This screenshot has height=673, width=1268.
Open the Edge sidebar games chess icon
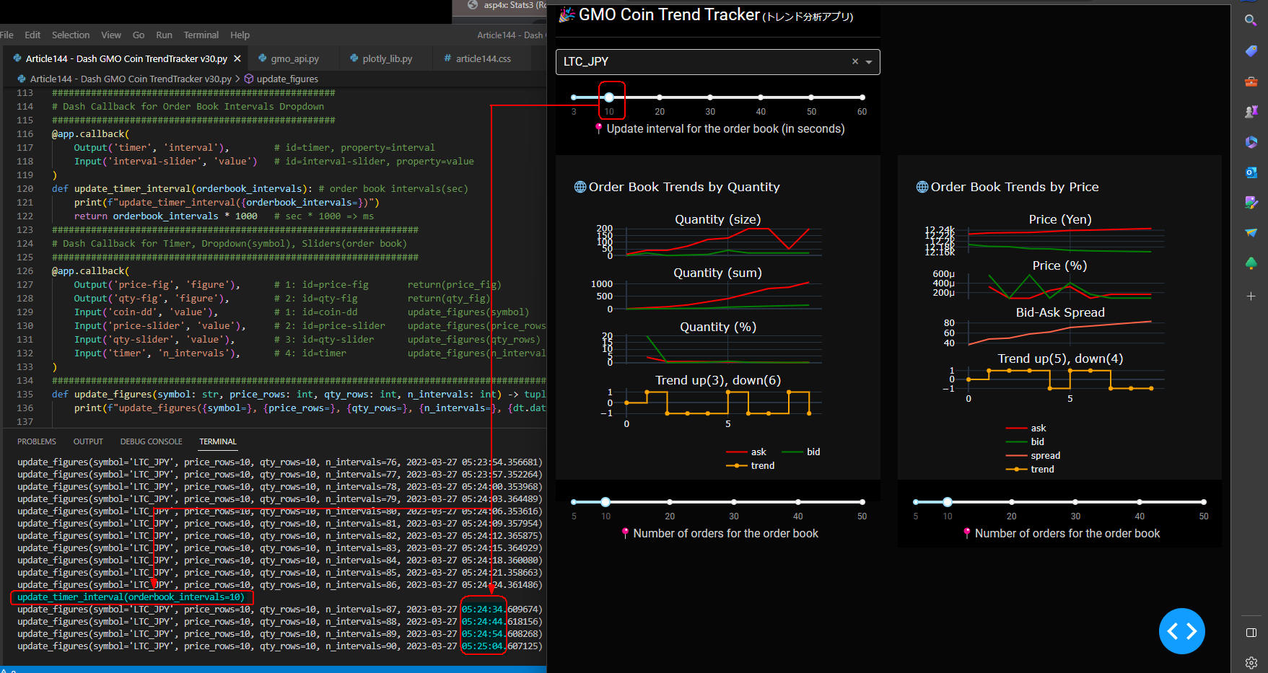tap(1251, 111)
